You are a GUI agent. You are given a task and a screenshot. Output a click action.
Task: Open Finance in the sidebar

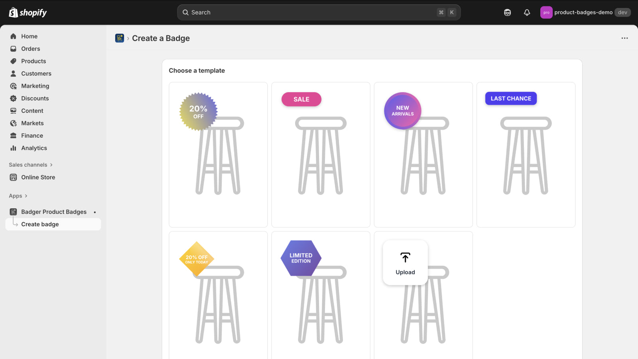(32, 135)
